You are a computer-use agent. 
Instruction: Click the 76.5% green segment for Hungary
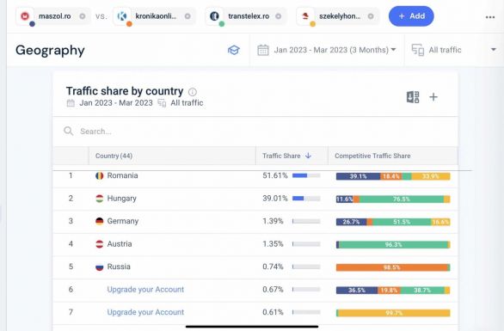[402, 199]
